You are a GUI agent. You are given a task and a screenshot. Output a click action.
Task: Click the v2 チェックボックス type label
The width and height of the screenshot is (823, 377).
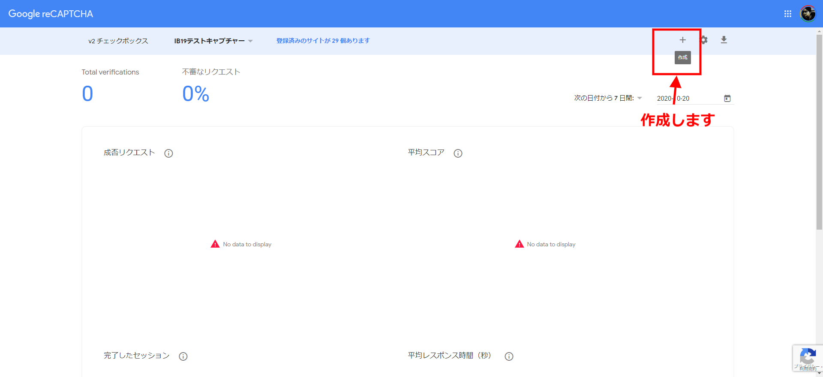pyautogui.click(x=118, y=41)
